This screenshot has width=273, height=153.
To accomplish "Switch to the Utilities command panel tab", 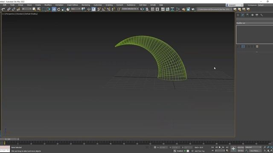I will click(x=261, y=15).
